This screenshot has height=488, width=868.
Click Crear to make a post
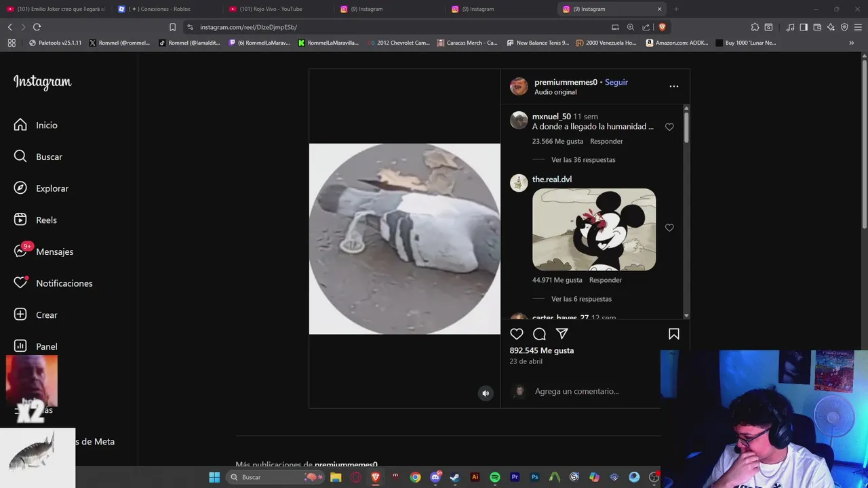35,315
